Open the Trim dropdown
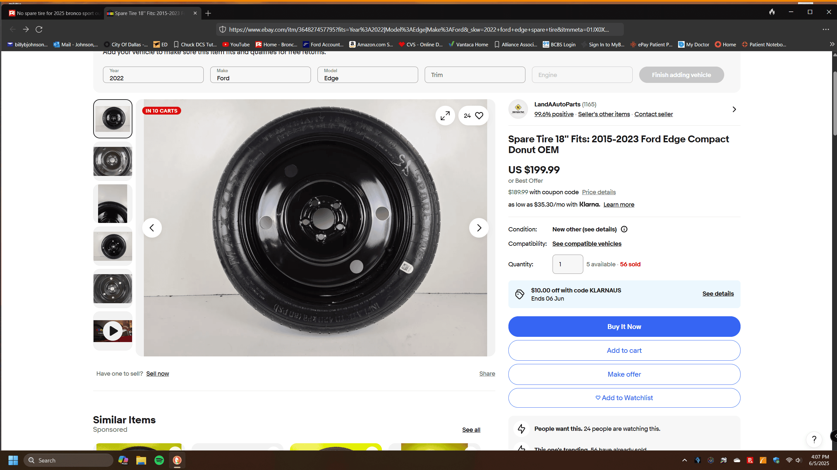 pyautogui.click(x=475, y=75)
